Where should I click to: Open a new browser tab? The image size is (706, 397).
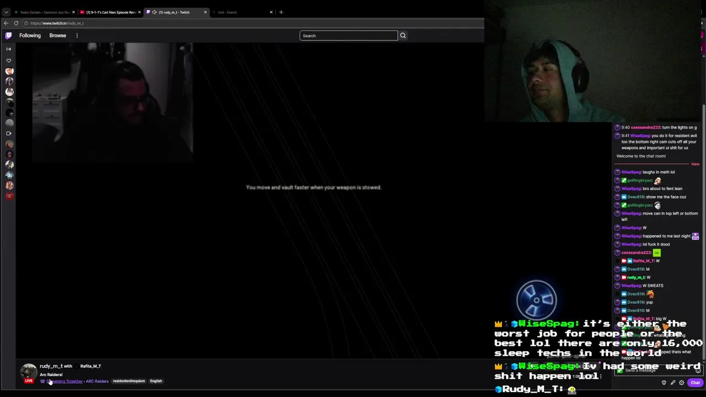coord(281,12)
